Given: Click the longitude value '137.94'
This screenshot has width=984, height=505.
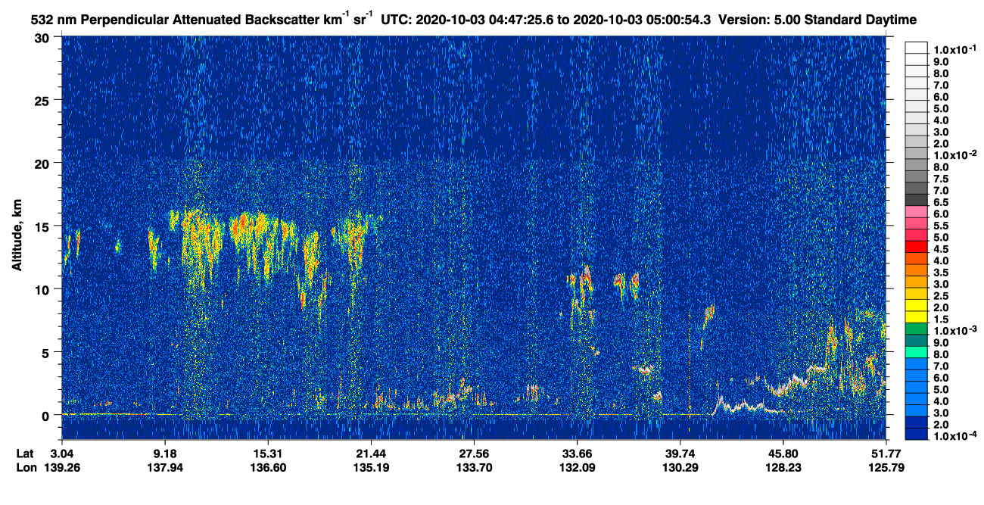Looking at the screenshot, I should (x=165, y=467).
